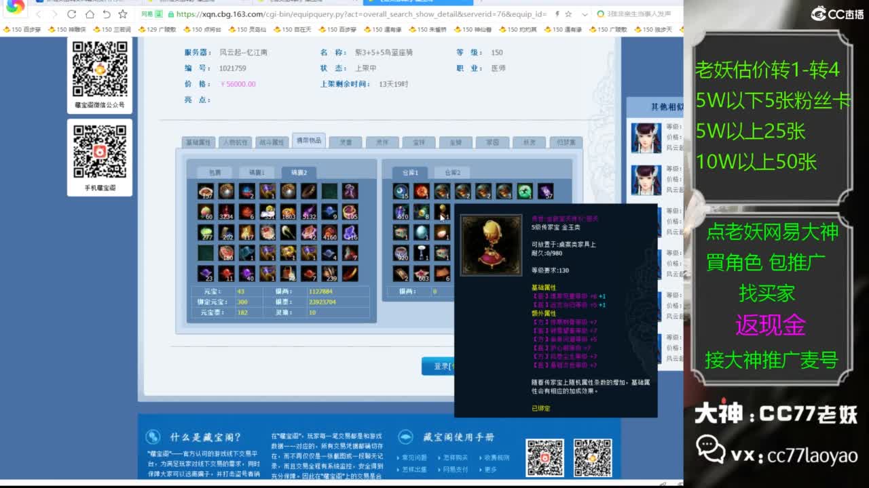Select the purple item with count 5132

point(309,212)
